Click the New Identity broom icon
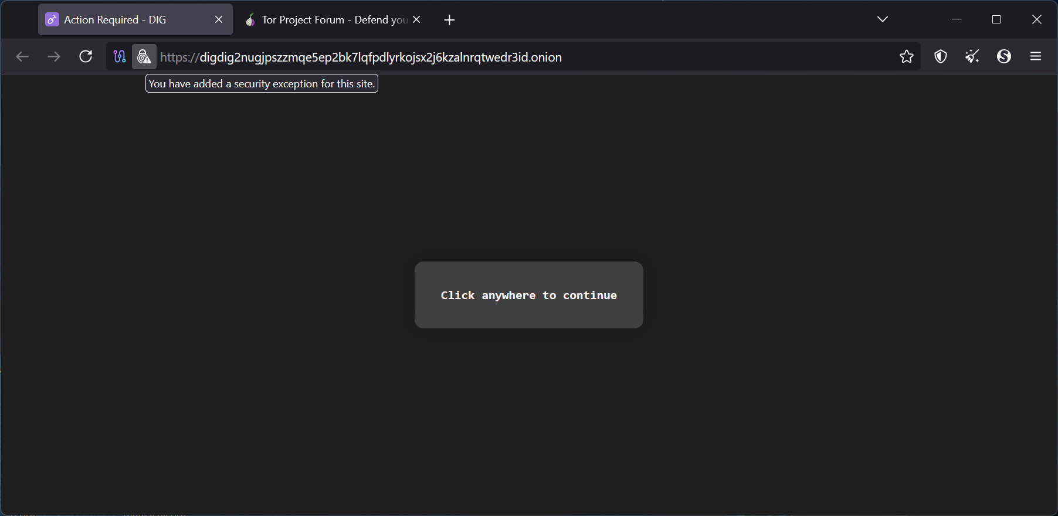 (x=972, y=56)
